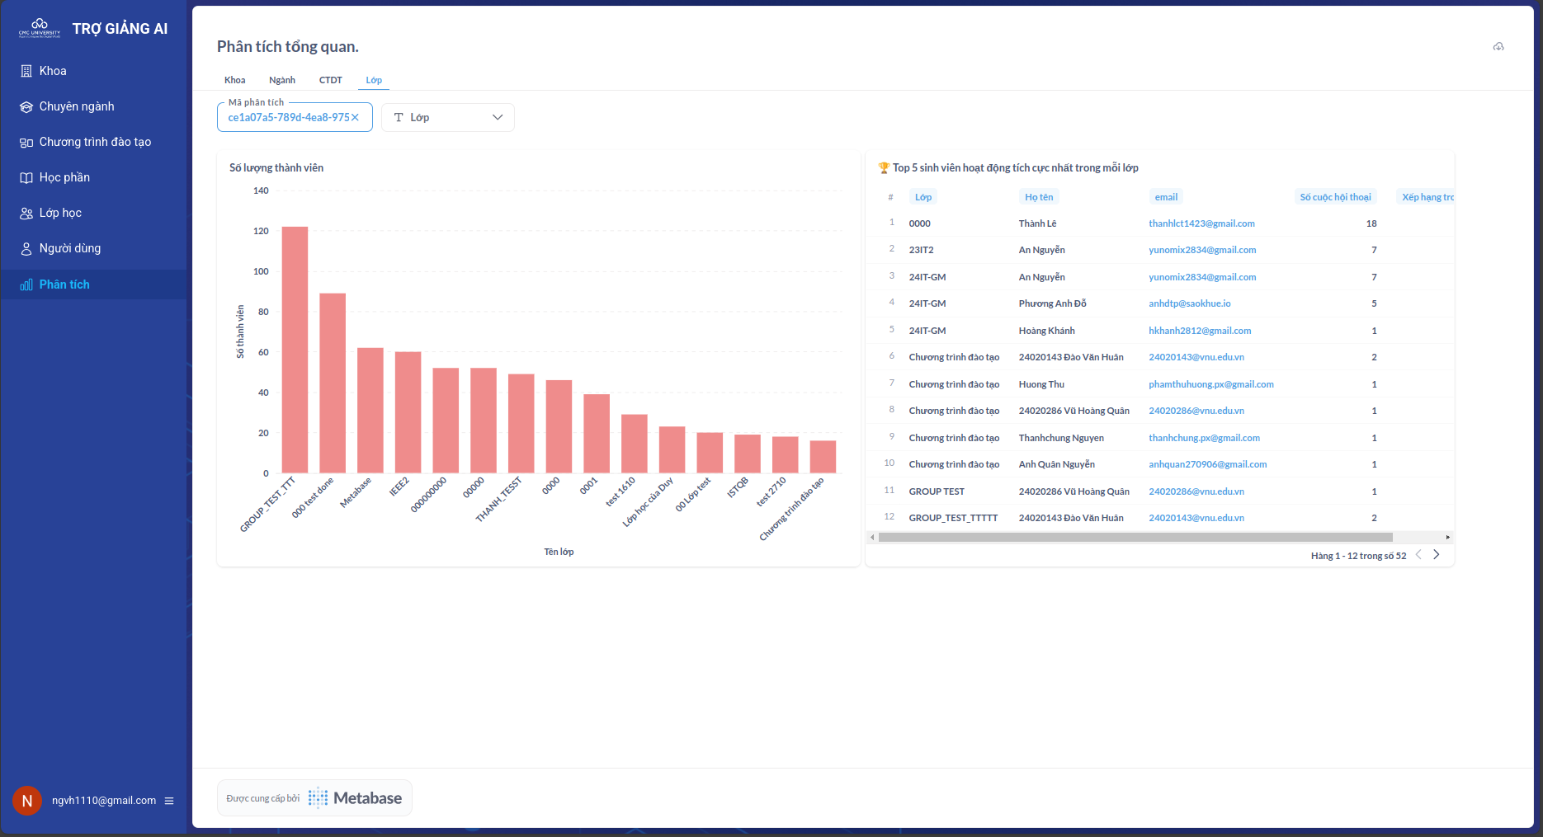Open the Metabase powered-by link
1543x837 pixels.
(314, 798)
